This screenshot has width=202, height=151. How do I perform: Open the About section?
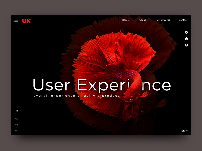point(142,20)
